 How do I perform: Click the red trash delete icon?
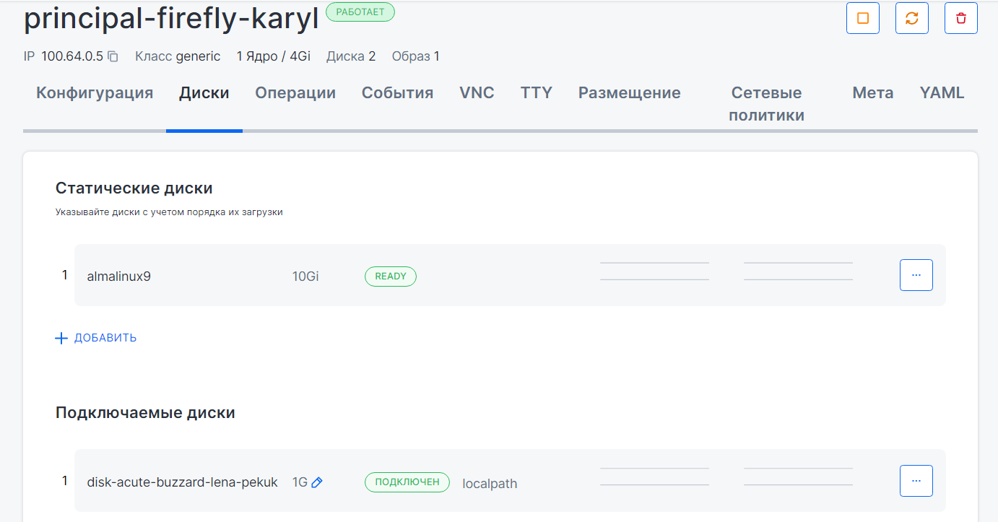960,19
